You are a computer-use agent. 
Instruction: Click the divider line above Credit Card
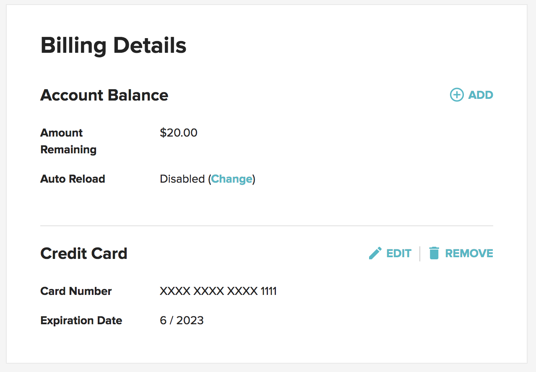coord(267,226)
